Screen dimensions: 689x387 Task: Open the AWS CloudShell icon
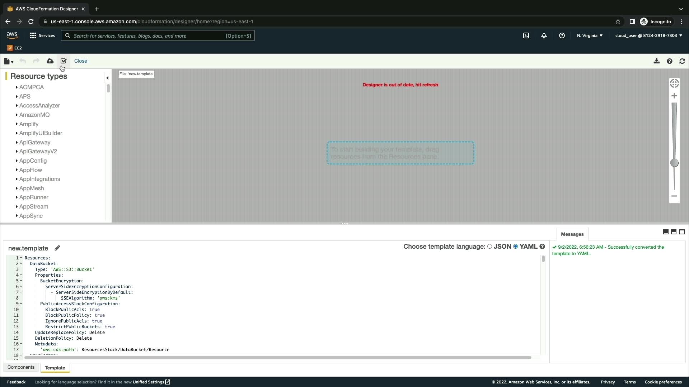[x=526, y=35]
